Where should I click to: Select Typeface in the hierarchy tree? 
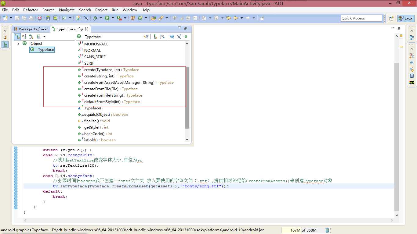(x=42, y=50)
